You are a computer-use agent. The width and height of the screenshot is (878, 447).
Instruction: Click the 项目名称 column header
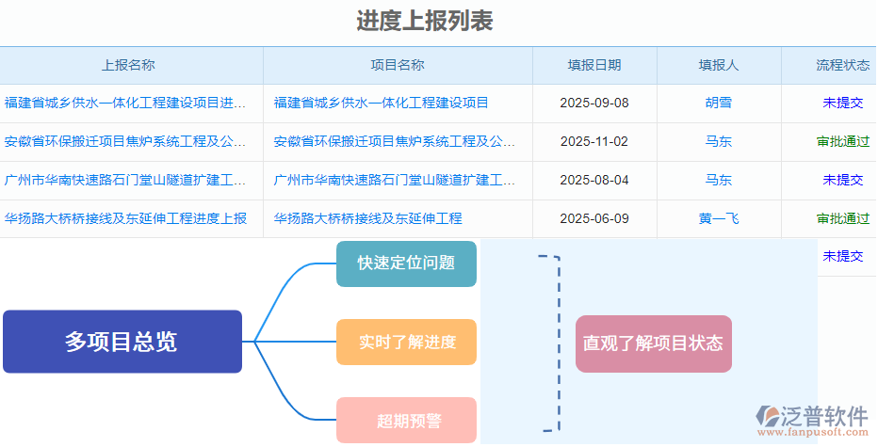(x=398, y=65)
